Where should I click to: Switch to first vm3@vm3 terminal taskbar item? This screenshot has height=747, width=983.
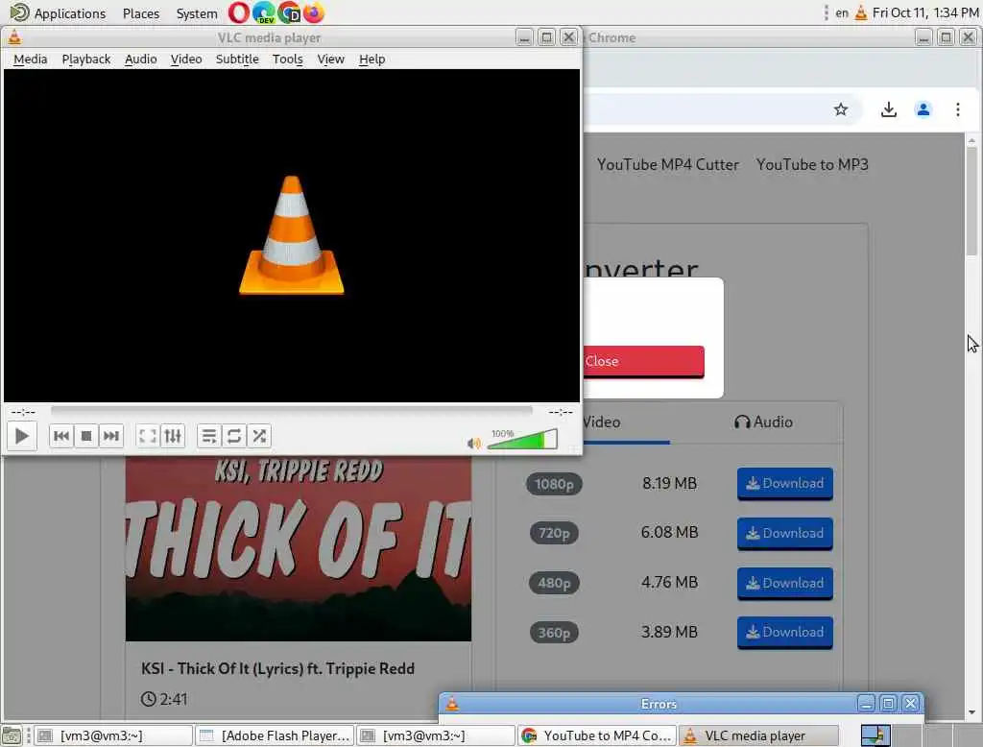click(x=113, y=735)
